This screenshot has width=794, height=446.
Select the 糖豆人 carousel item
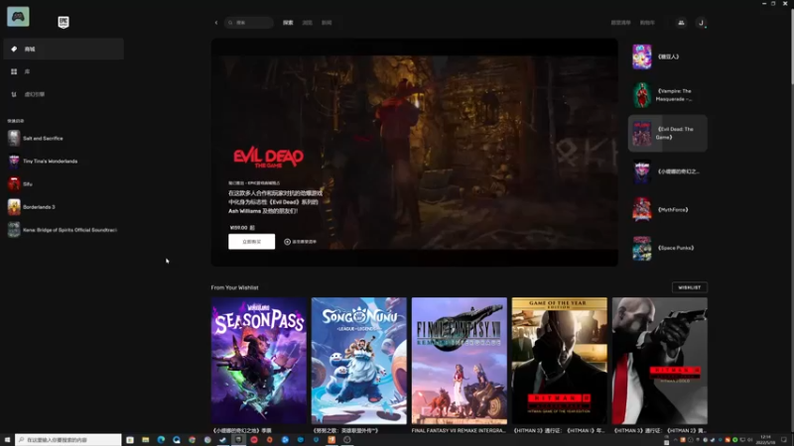(x=667, y=56)
